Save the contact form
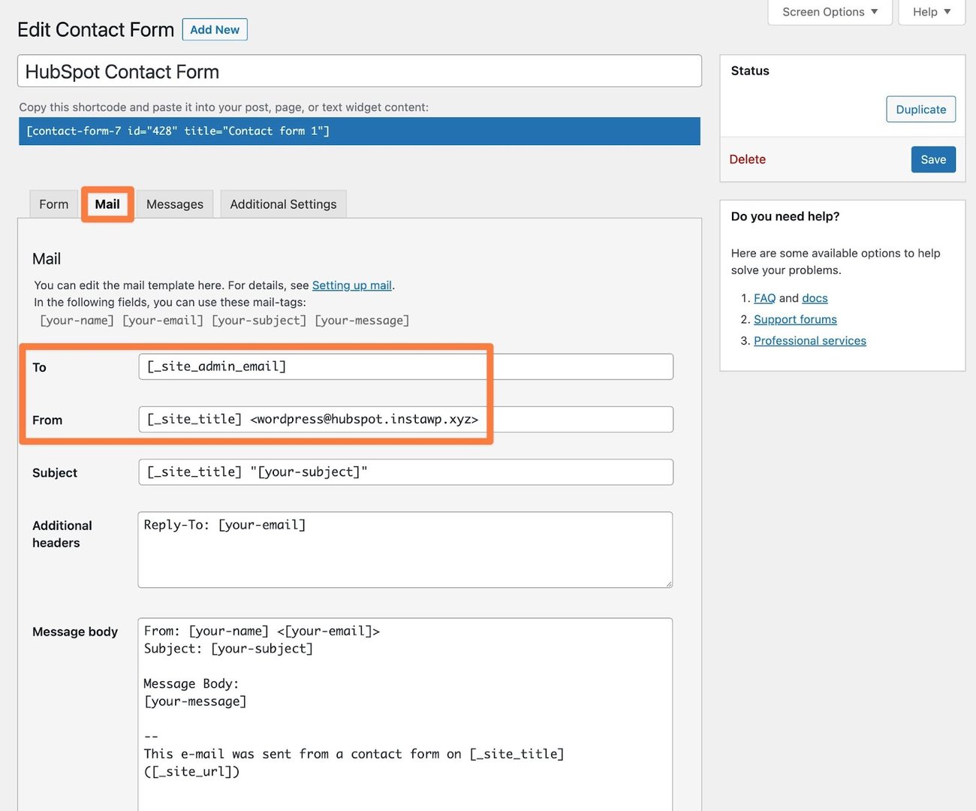Viewport: 976px width, 811px height. pos(933,159)
